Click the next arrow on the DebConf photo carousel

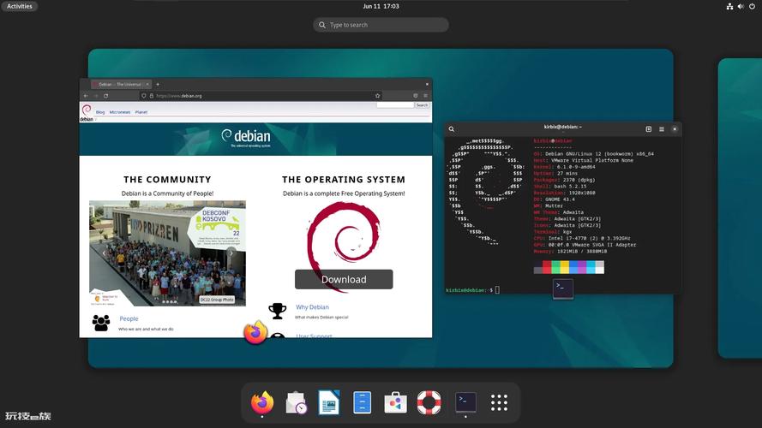click(x=231, y=253)
